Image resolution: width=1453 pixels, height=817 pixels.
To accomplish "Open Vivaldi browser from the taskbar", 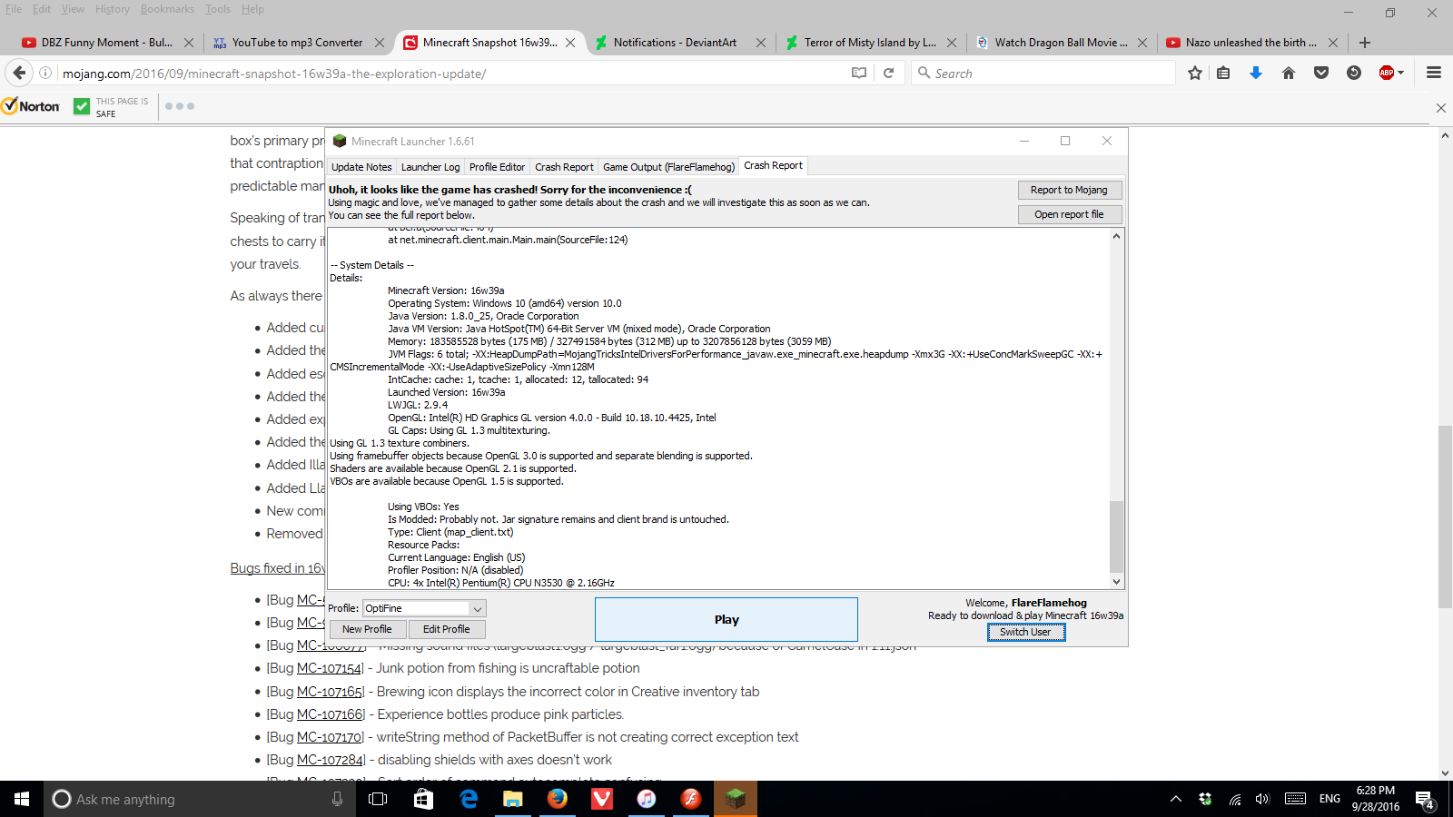I will point(602,799).
